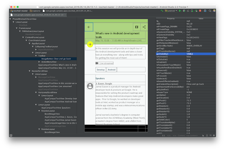
Task: Click the green Rerun icon next to stop
Action: pos(196,11)
